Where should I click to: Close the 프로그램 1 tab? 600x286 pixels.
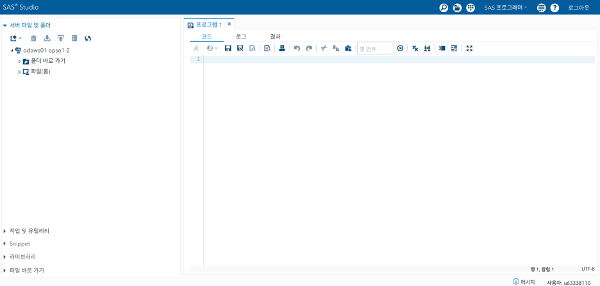click(x=229, y=24)
